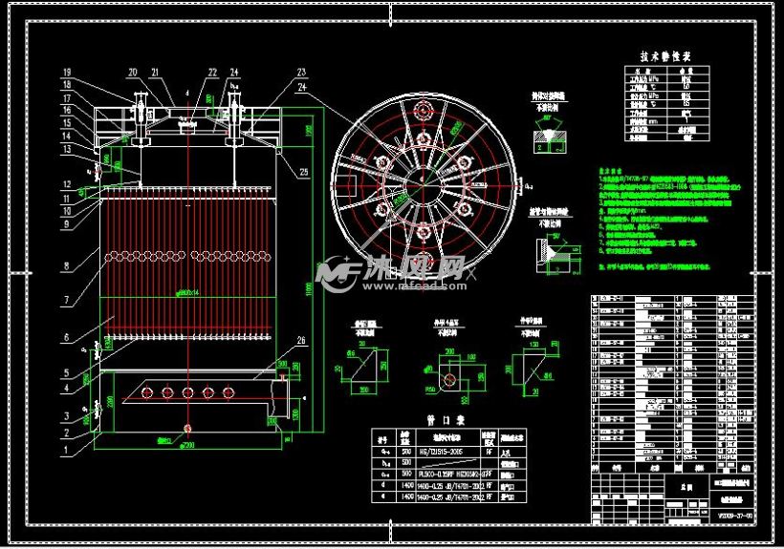
Task: Select callout number 25 near vessel shoulder
Action: click(303, 172)
